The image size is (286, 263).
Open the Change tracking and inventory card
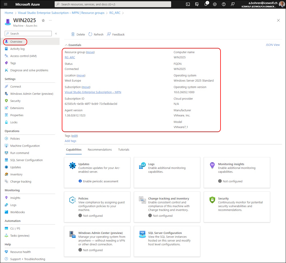click(167, 207)
